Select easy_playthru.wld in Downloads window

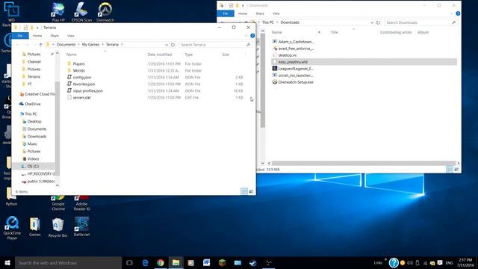[364, 62]
